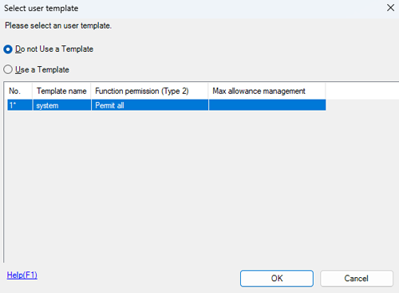399x293 pixels.
Task: Click the Template name column header
Action: tap(61, 91)
